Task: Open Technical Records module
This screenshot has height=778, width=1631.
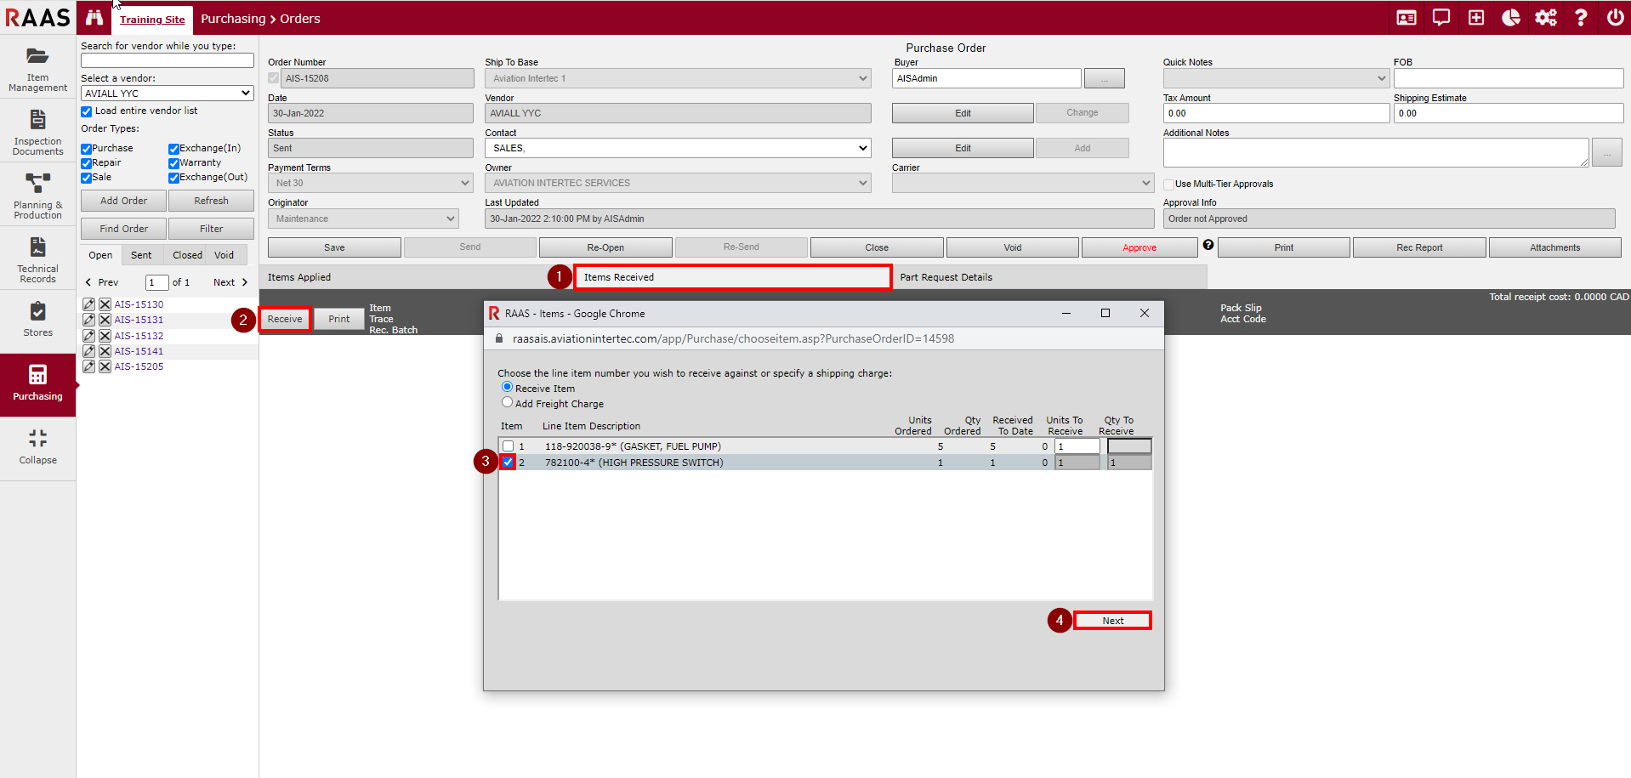Action: [37, 259]
